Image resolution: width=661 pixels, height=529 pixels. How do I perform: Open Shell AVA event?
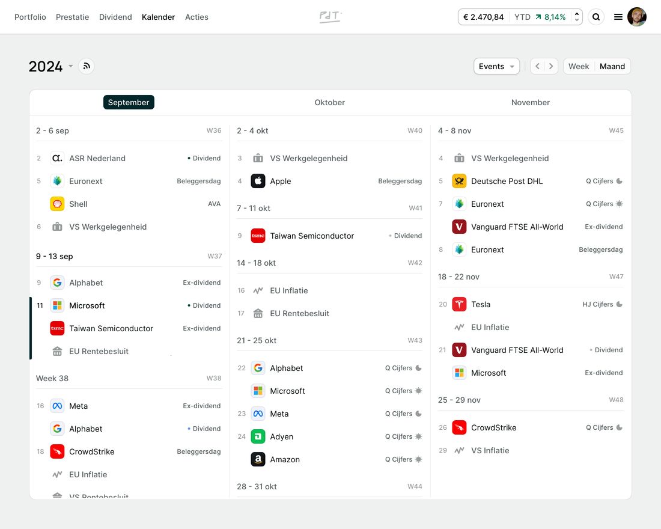tap(129, 204)
